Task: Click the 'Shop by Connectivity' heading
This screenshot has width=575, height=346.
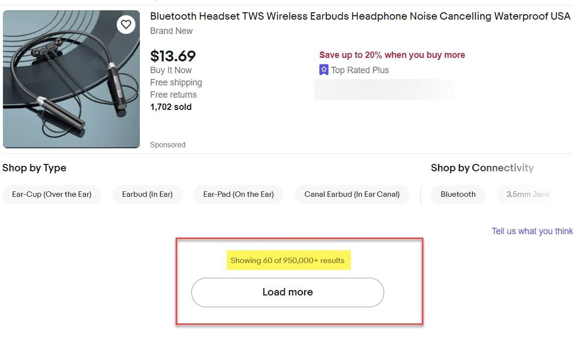Action: tap(482, 168)
